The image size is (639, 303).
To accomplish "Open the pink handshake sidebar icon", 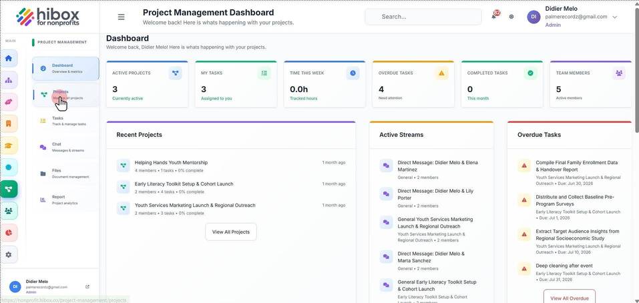I will (9, 102).
